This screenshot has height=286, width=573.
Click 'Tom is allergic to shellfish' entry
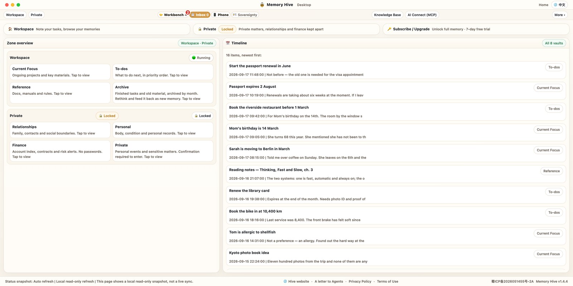(x=396, y=236)
